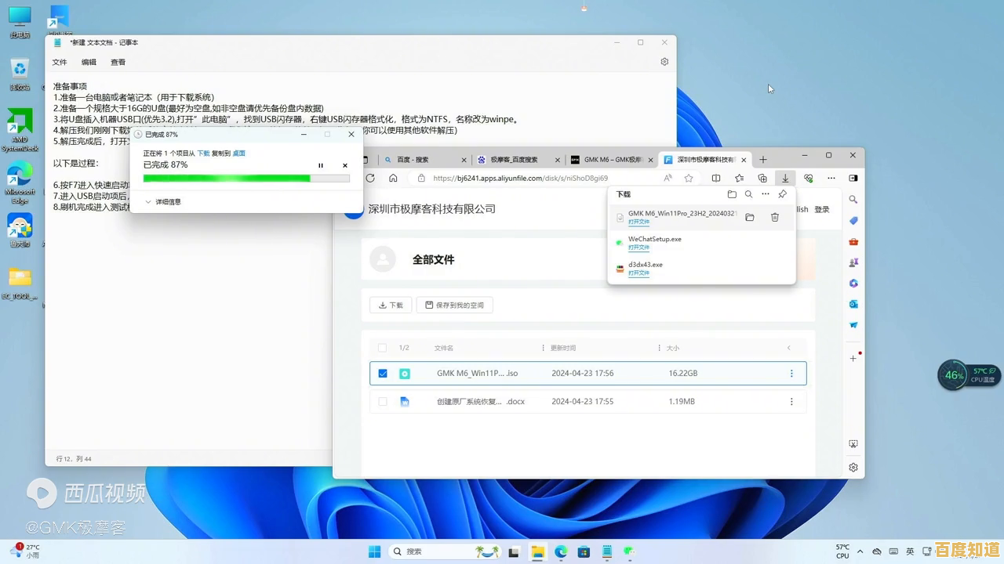1004x564 pixels.
Task: Check the checkbox for 创建原厂系统恢复 document
Action: pyautogui.click(x=383, y=401)
